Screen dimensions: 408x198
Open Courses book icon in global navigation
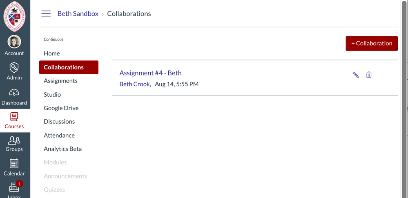coord(14,117)
